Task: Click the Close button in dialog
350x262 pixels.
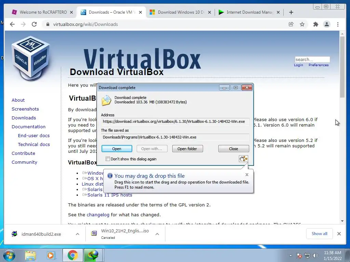Action: [x=233, y=149]
